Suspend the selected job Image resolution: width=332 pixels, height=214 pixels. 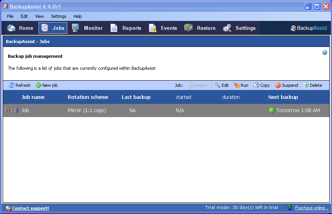[287, 85]
